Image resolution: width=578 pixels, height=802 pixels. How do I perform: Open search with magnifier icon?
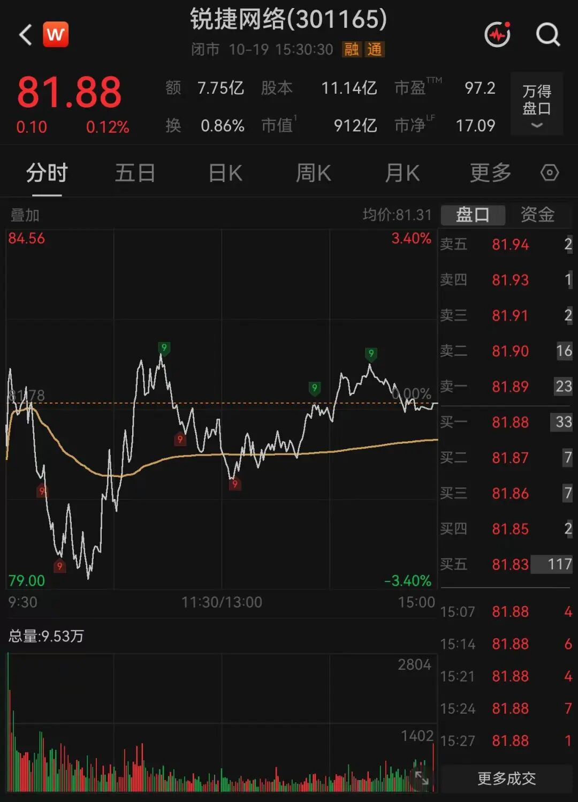coord(548,35)
